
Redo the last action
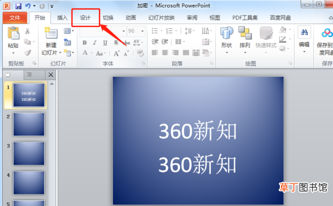click(x=42, y=6)
